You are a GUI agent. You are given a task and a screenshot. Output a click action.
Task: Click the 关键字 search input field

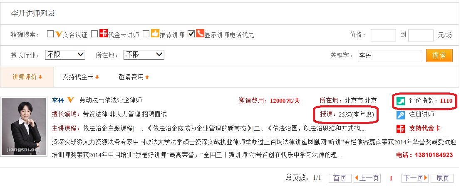click(x=390, y=56)
